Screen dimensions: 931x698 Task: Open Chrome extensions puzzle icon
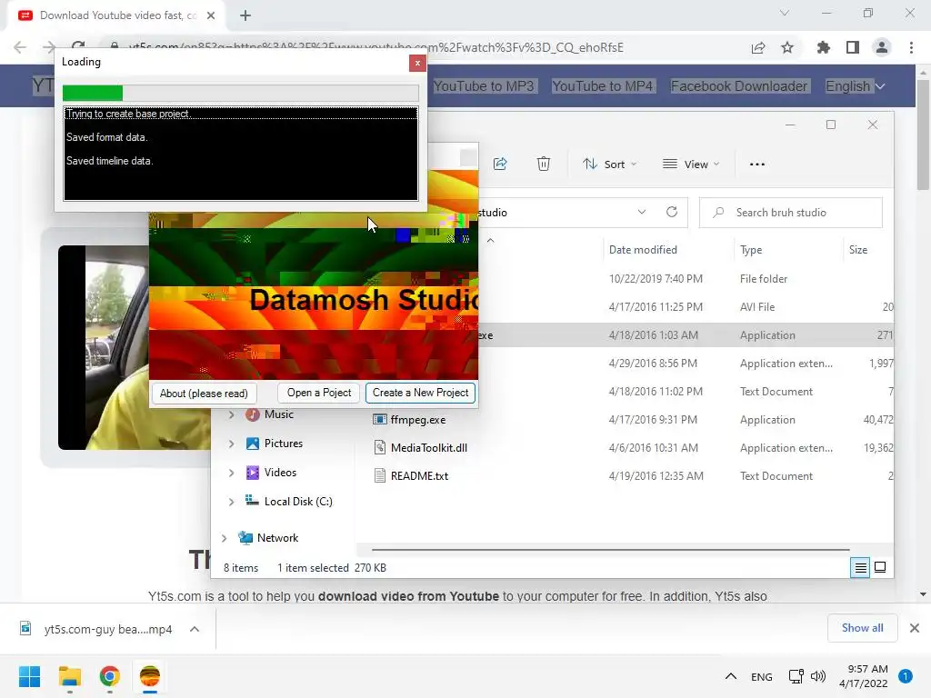pos(824,47)
